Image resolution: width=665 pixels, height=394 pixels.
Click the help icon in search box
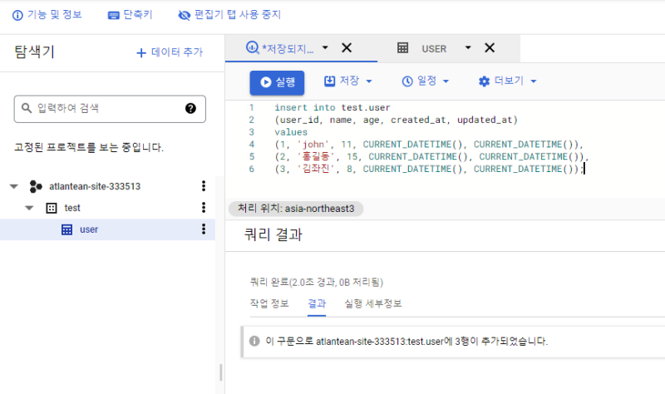(x=190, y=108)
